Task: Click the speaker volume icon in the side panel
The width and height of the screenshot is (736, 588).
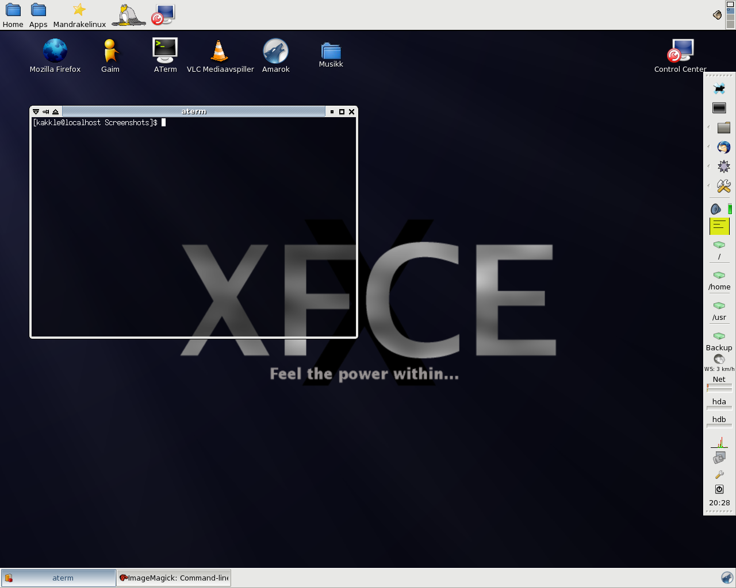Action: pos(716,209)
